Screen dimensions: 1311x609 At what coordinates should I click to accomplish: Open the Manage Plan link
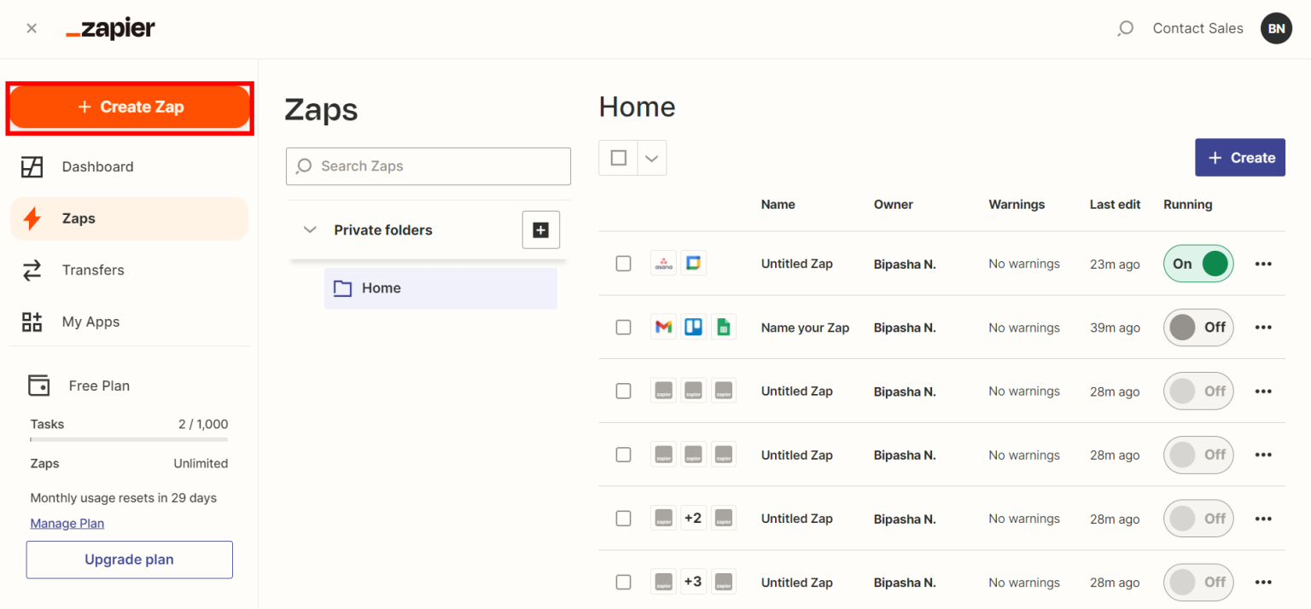(67, 523)
